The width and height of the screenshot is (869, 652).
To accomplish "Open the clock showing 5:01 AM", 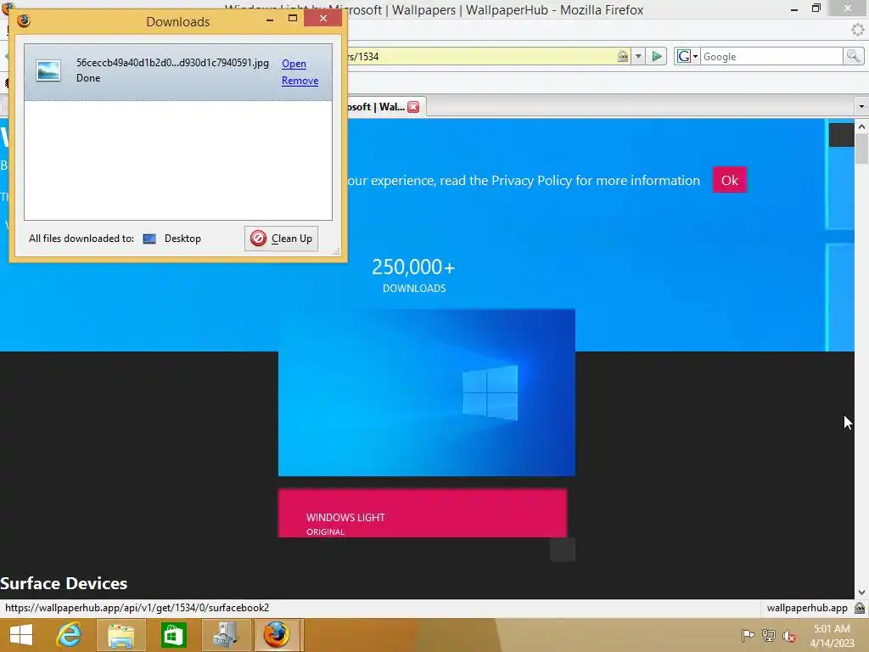I will pos(832,635).
